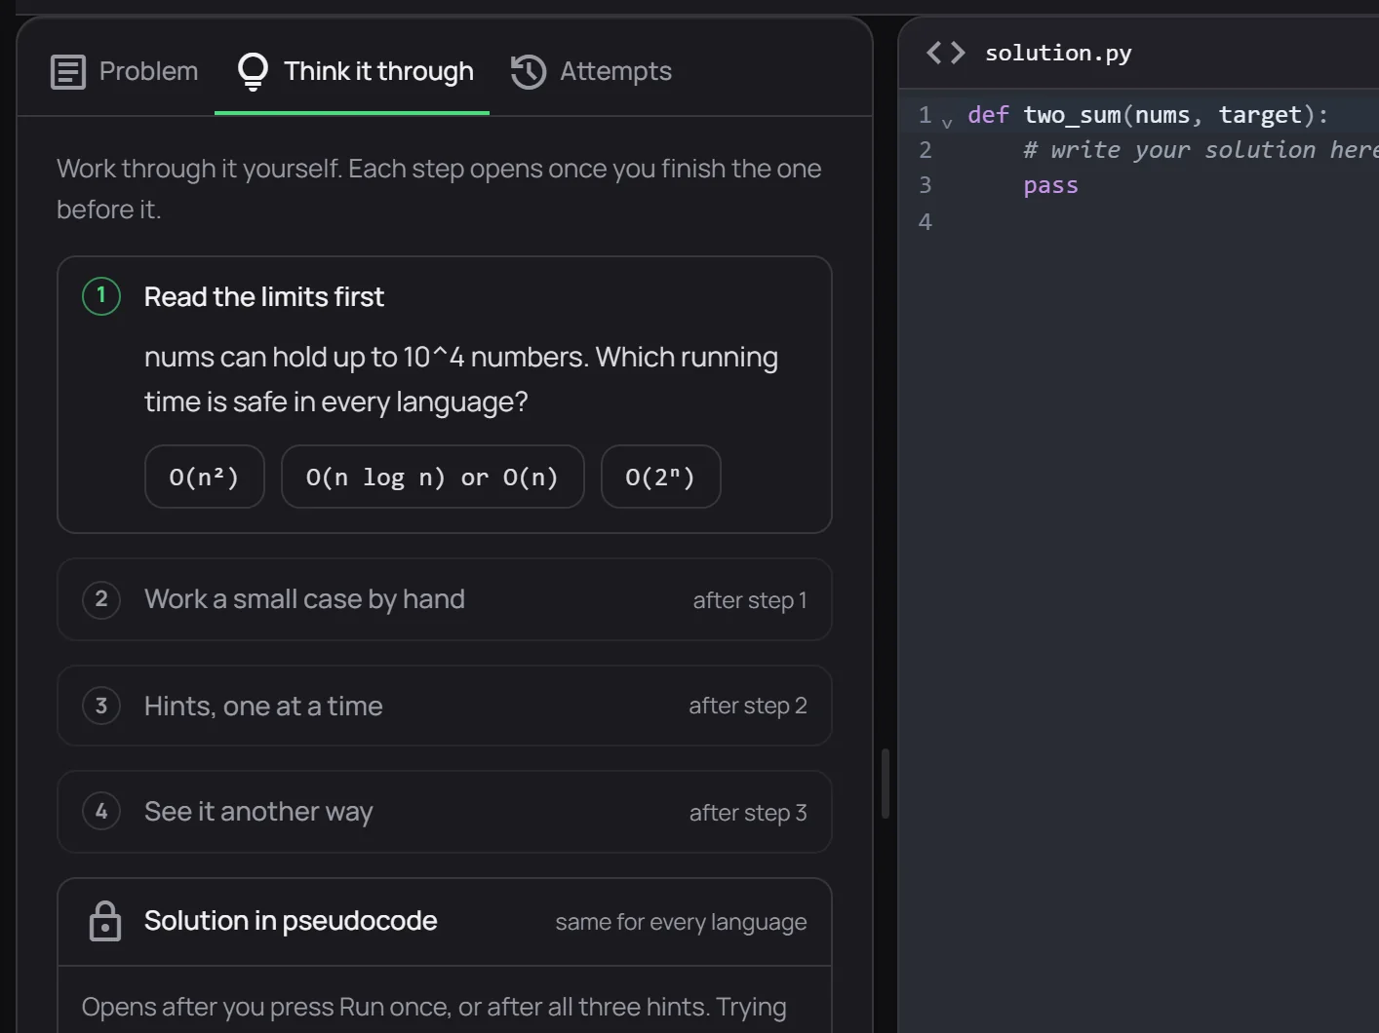Click line number 4 in the editor
The image size is (1379, 1033).
(926, 222)
